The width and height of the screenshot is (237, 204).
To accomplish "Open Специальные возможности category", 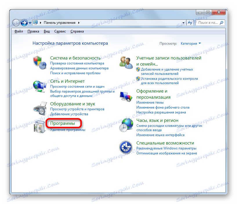I will pos(165,143).
